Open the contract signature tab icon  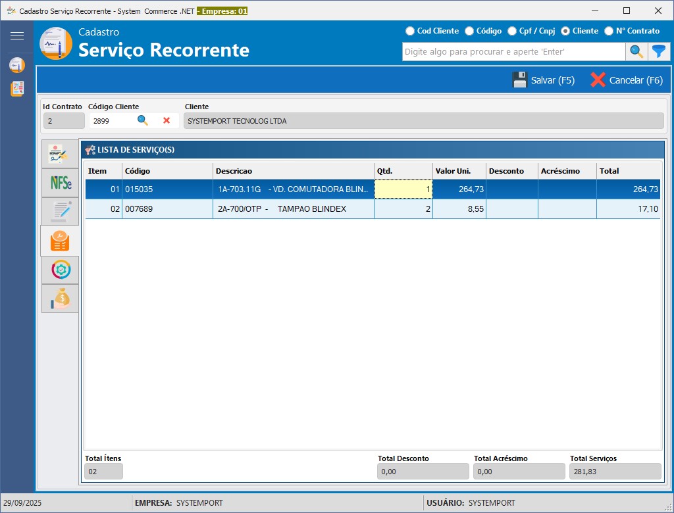point(61,154)
